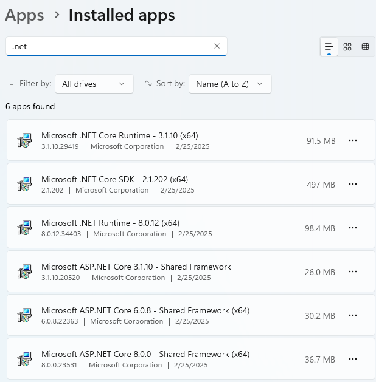Click version number 3.1.10.20520
Viewport: 376px width, 382px height.
[x=60, y=278]
